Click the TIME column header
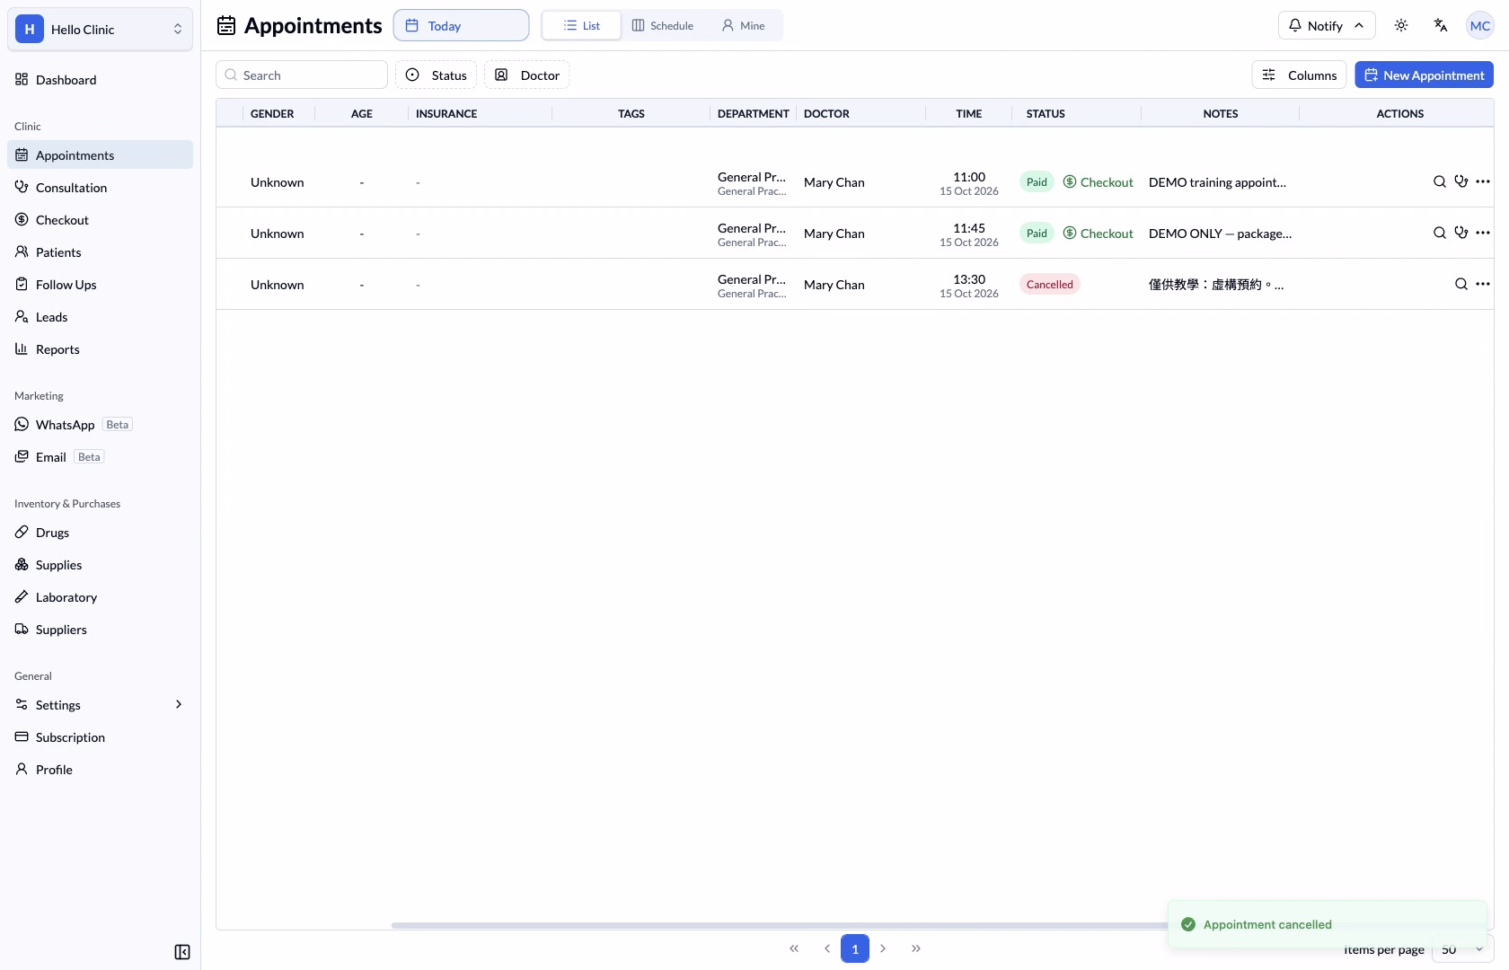Screen dimensions: 1509x970 (968, 113)
